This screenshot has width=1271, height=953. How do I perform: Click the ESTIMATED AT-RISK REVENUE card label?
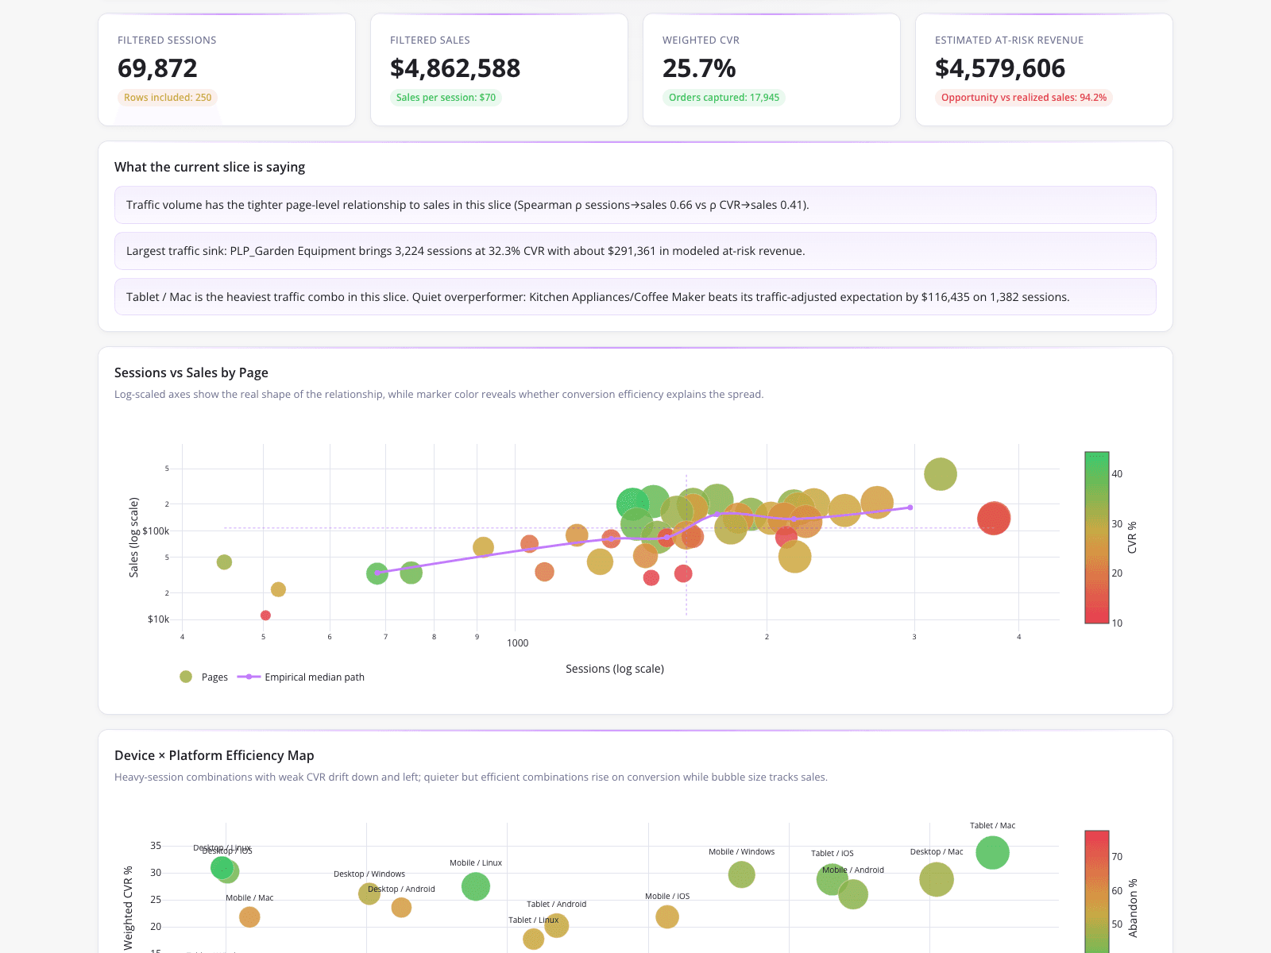tap(1009, 40)
